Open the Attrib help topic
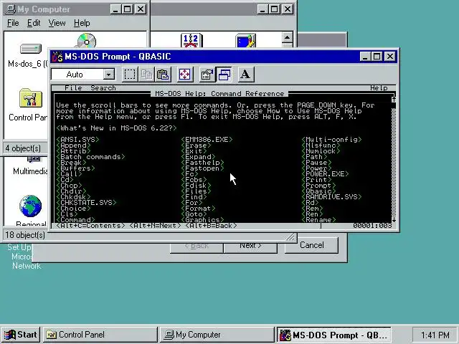Screen dimensions: 459x344 point(73,151)
